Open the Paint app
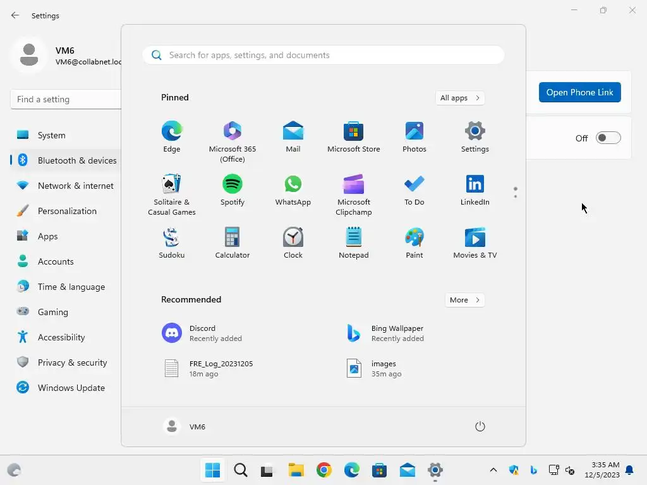Image resolution: width=647 pixels, height=485 pixels. (x=414, y=243)
